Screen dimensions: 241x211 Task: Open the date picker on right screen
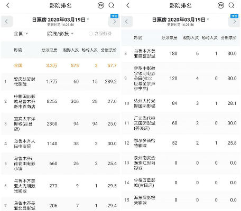pyautogui.click(x=181, y=20)
